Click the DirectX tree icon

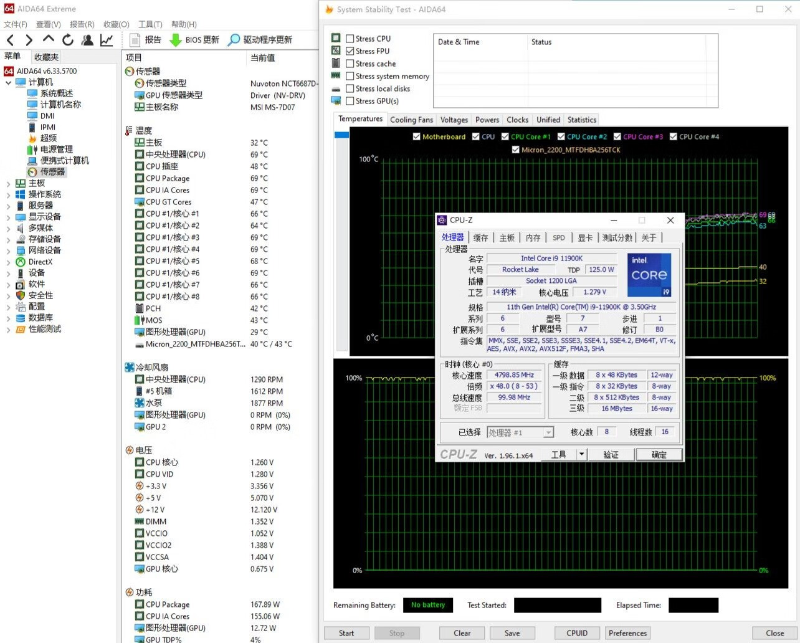[21, 262]
